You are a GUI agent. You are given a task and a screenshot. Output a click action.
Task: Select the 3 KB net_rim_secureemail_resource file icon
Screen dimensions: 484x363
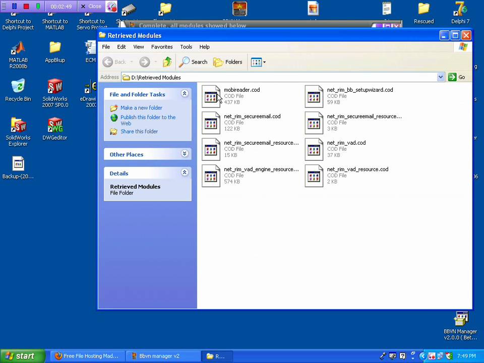(314, 123)
